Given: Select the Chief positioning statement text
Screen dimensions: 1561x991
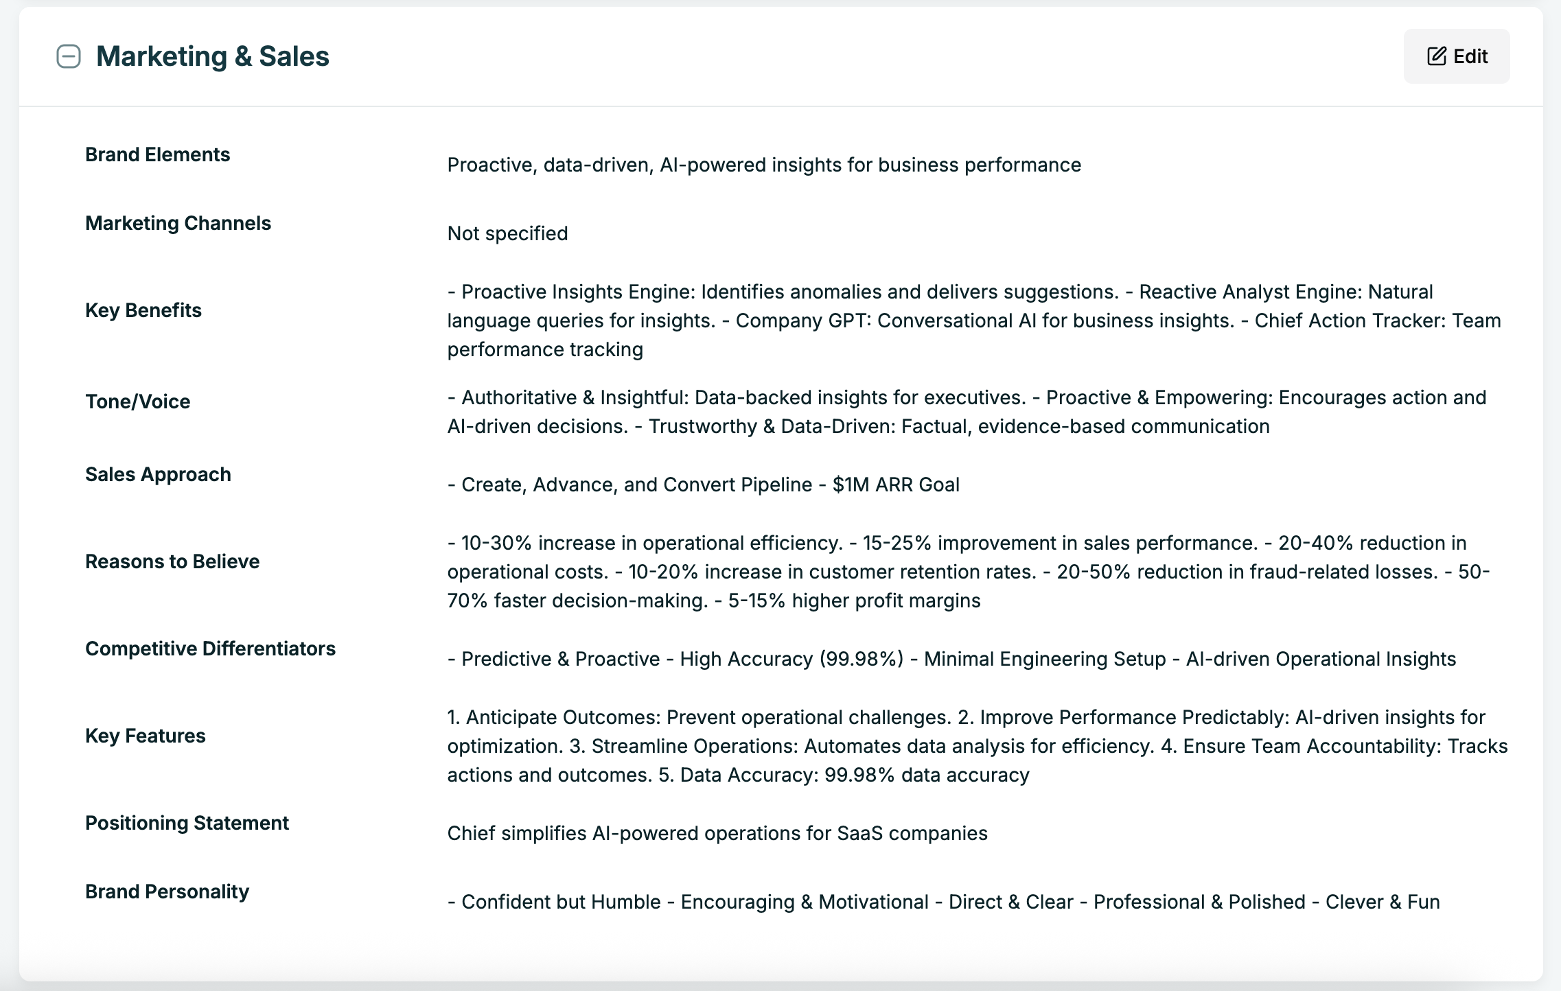Looking at the screenshot, I should point(717,834).
